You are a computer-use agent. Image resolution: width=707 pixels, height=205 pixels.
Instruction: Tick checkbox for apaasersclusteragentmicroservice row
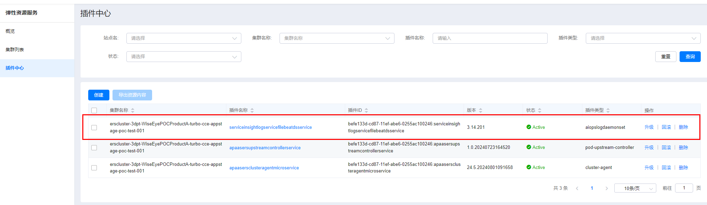point(94,168)
